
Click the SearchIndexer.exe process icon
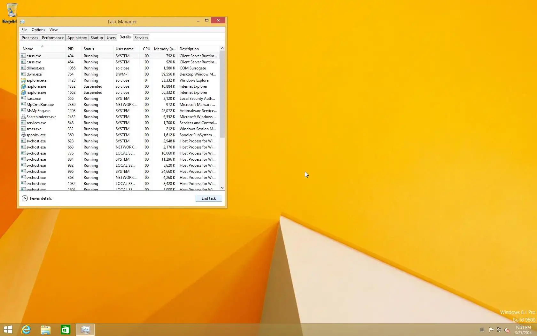point(23,116)
